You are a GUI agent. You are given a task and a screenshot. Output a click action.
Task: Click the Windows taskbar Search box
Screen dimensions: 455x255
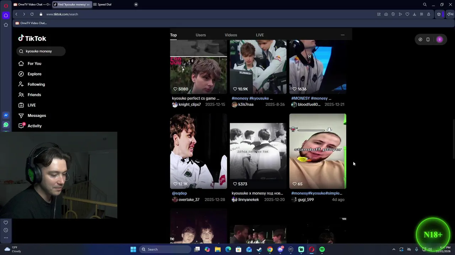click(x=165, y=249)
